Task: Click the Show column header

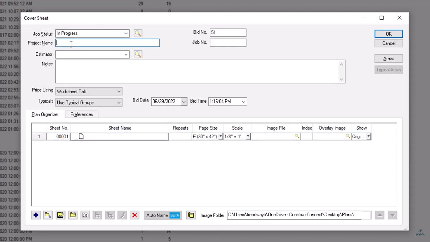Action: (361, 128)
